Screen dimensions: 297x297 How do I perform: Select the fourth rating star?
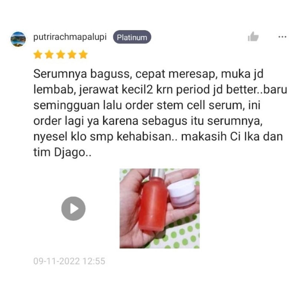[x=72, y=55]
